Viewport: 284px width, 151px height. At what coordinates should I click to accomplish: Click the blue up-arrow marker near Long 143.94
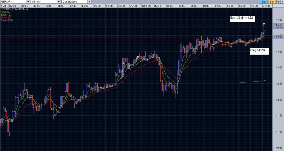point(259,38)
